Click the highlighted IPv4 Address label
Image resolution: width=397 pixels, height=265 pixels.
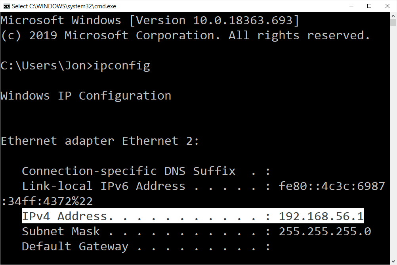point(65,216)
